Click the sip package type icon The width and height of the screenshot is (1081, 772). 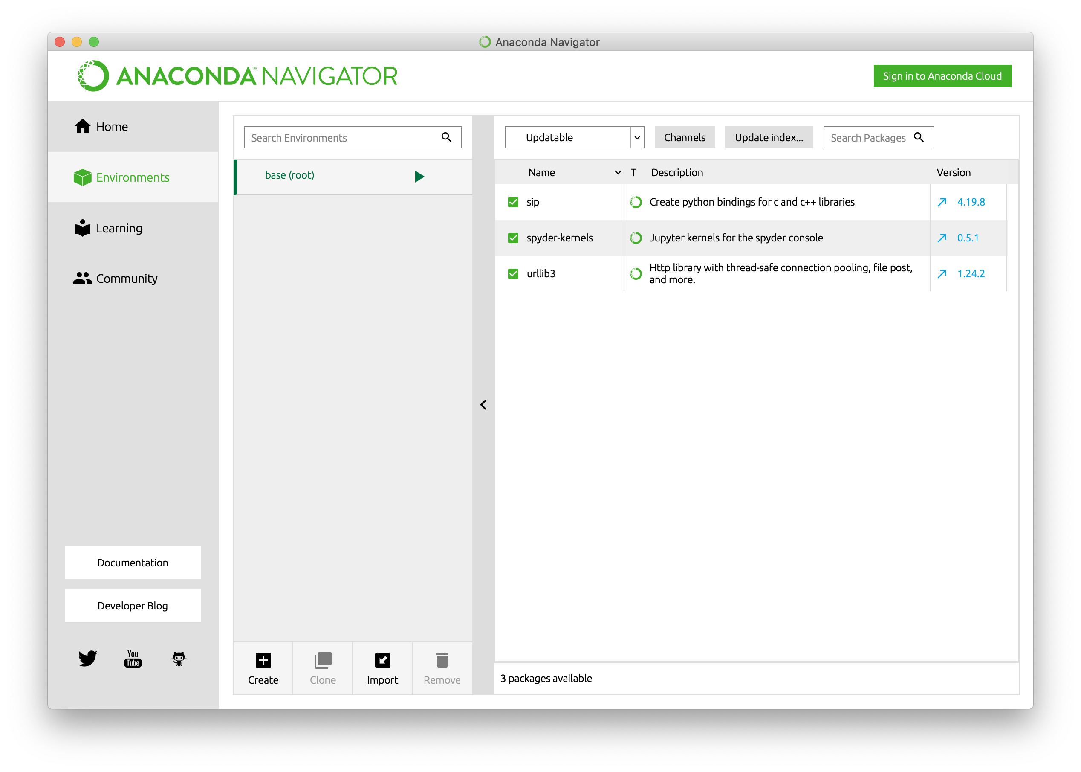click(636, 202)
